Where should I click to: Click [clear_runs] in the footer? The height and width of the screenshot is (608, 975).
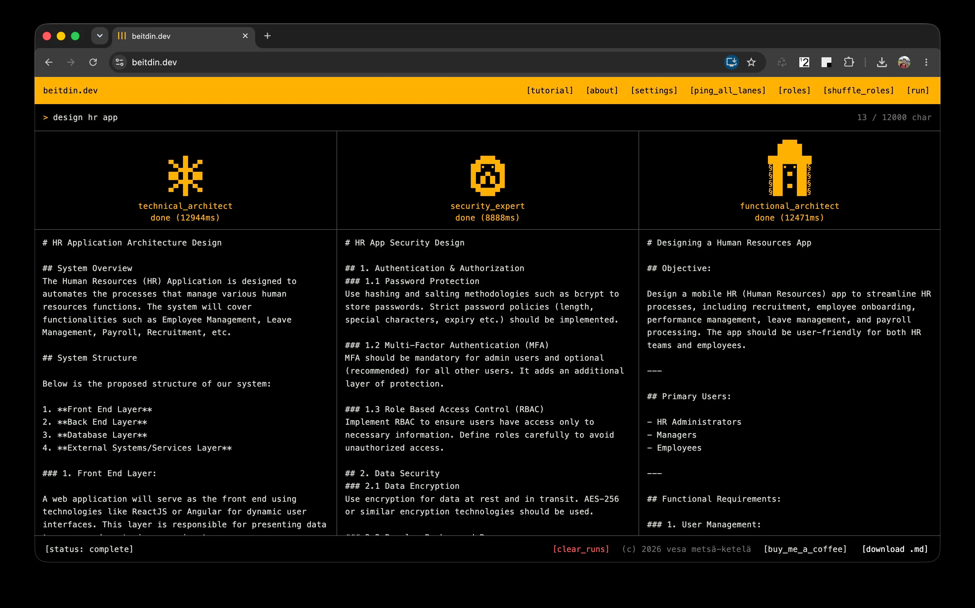pos(581,549)
